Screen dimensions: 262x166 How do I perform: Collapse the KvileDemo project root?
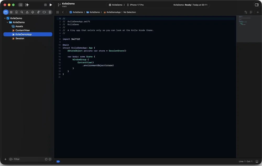pos(5,18)
